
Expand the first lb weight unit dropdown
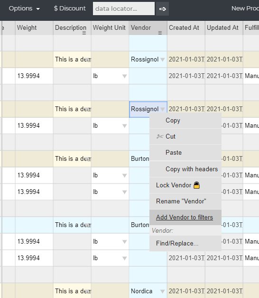pos(124,76)
